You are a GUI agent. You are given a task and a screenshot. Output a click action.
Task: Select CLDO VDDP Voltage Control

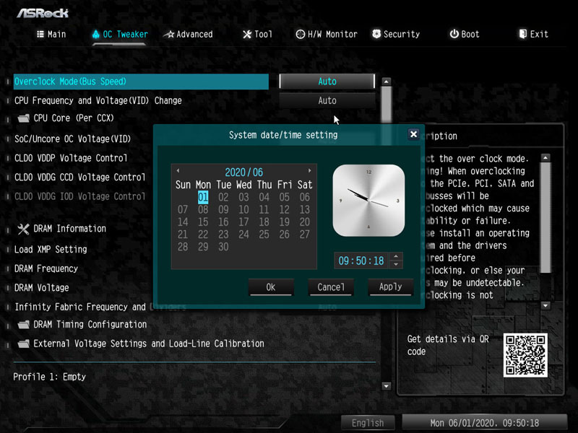click(71, 158)
